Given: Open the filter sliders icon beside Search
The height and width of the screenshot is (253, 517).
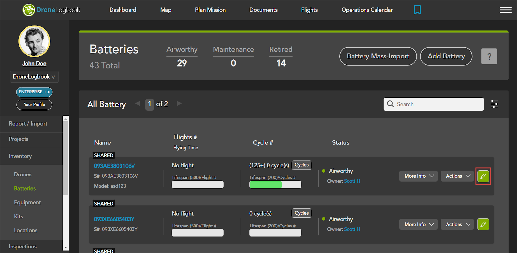Looking at the screenshot, I should click(x=494, y=104).
